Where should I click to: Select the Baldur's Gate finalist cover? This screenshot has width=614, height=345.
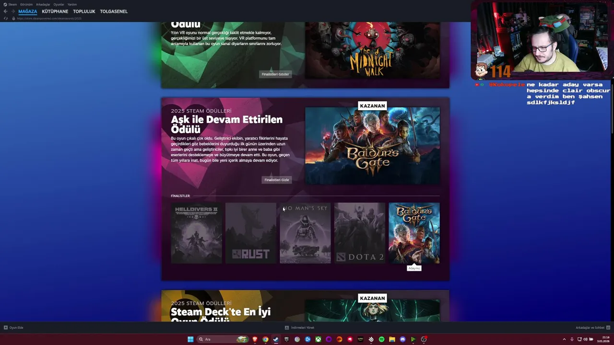(414, 233)
